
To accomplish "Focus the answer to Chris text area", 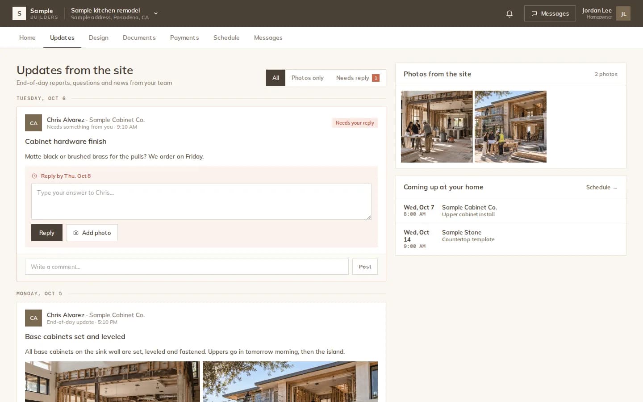I will click(201, 201).
